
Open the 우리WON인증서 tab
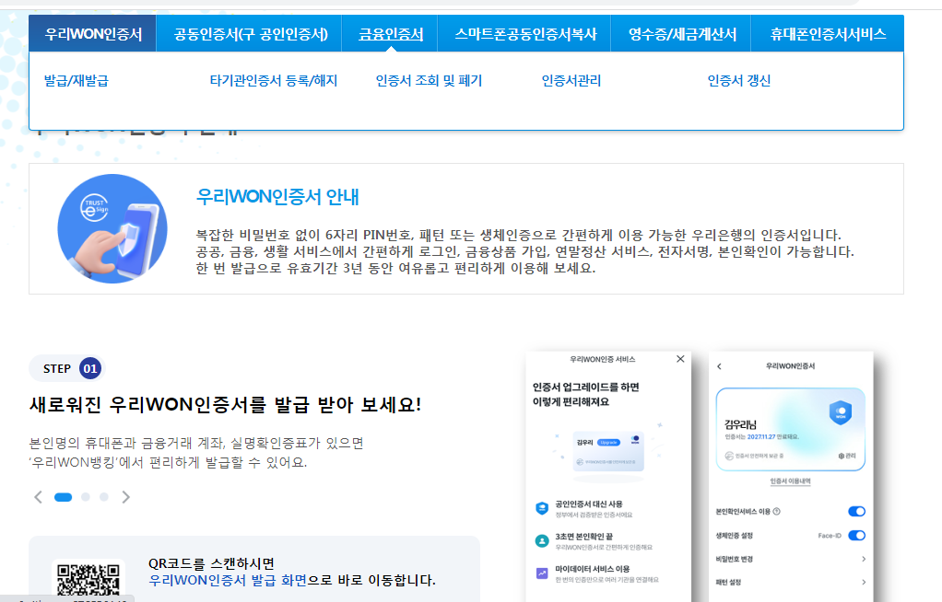(x=92, y=34)
